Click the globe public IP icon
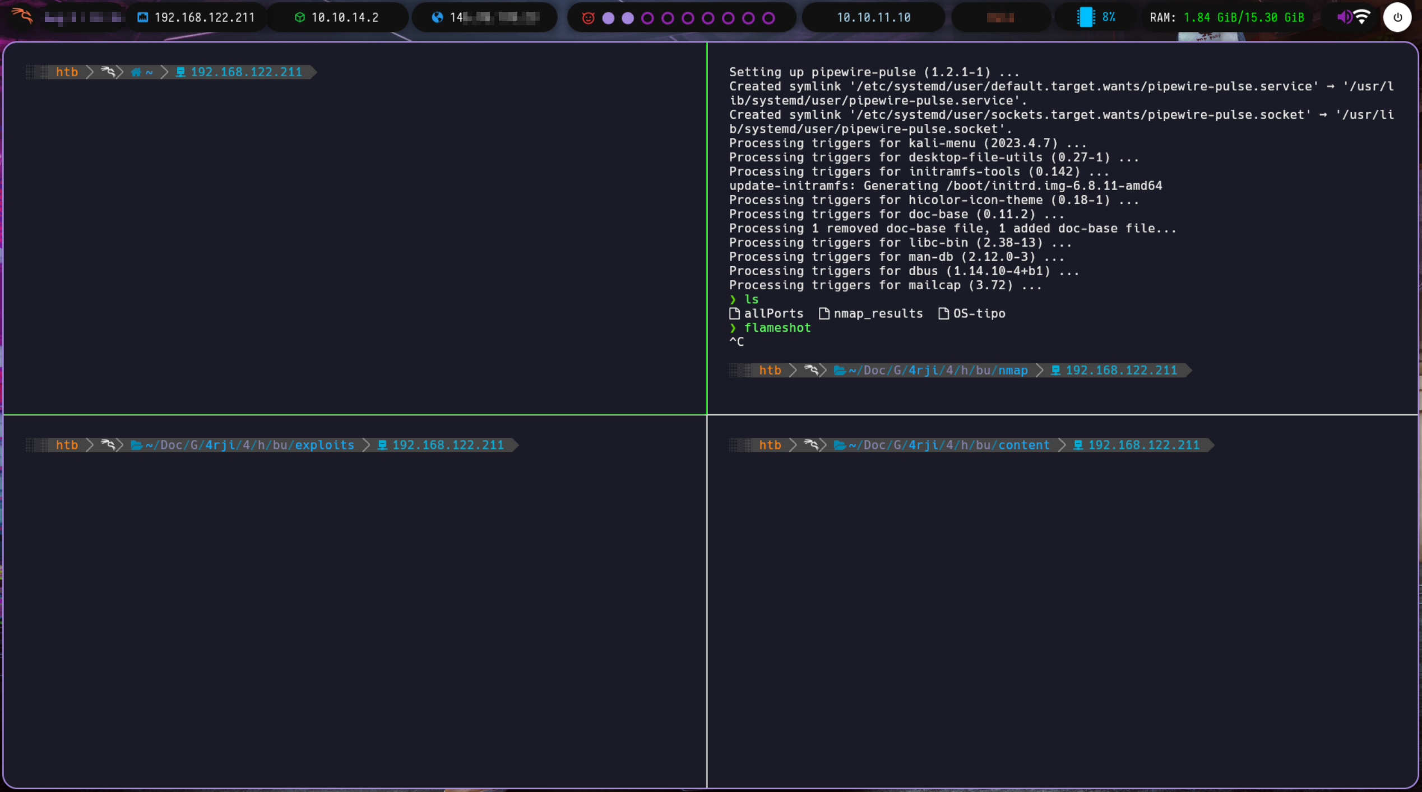1422x792 pixels. [437, 17]
